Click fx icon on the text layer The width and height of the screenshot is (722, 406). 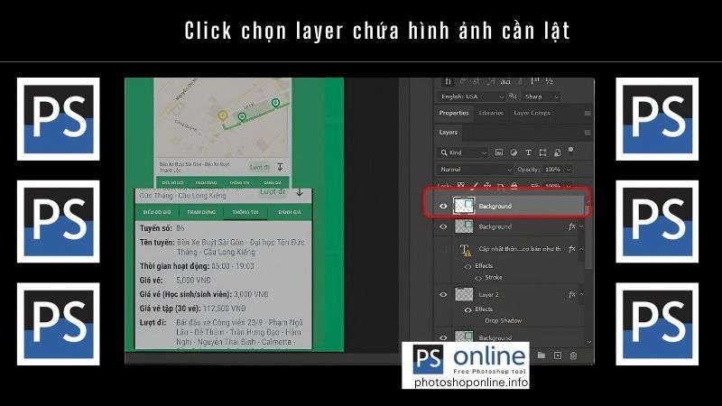572,249
